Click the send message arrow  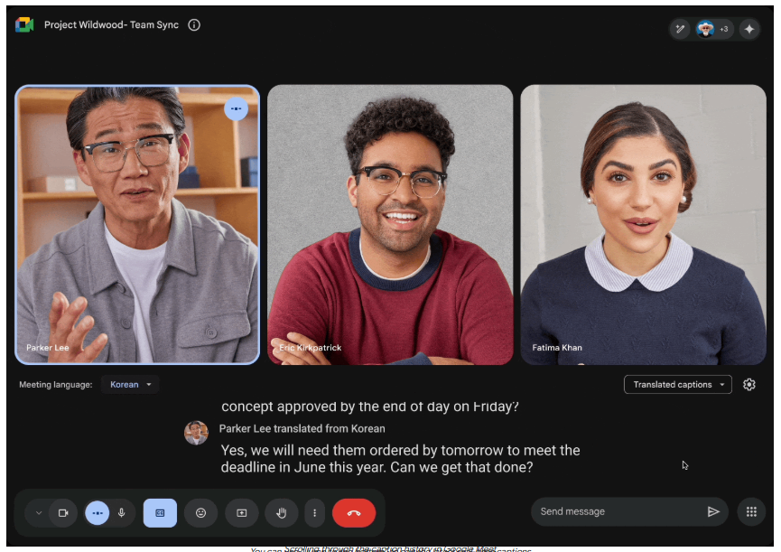point(713,512)
